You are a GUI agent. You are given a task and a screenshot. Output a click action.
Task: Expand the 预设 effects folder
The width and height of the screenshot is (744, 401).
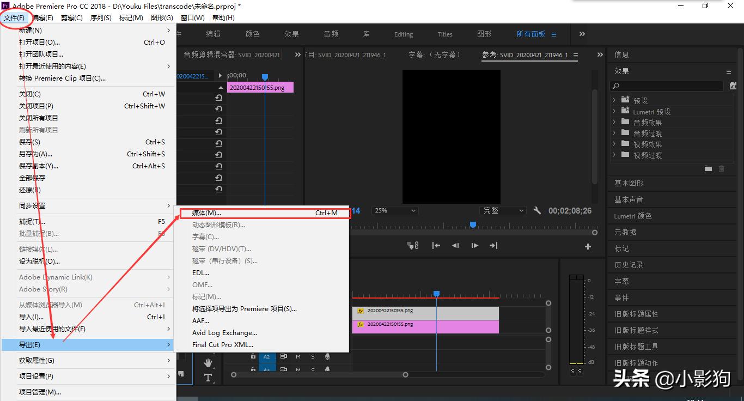coord(614,100)
